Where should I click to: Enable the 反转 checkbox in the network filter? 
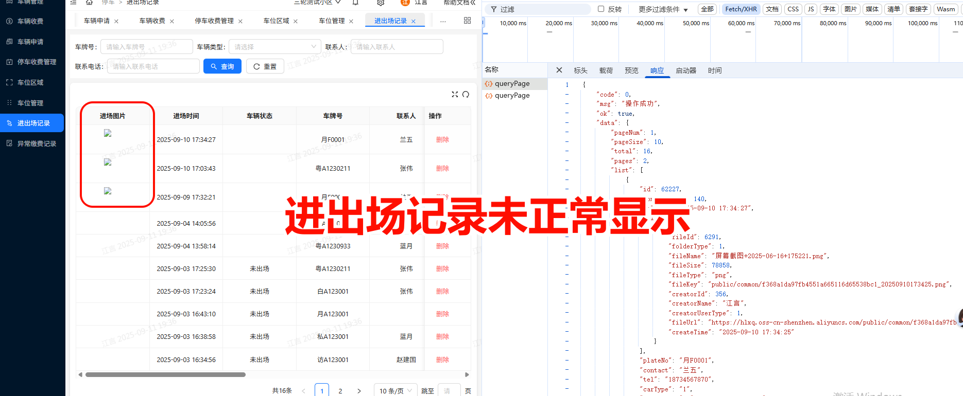point(601,9)
